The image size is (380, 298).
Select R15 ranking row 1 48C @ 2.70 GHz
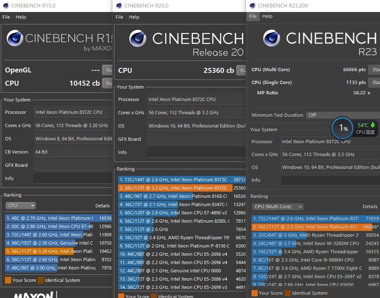[x=58, y=218]
